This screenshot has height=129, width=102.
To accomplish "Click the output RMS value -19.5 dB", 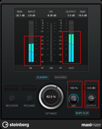I will pyautogui.click(x=82, y=16).
